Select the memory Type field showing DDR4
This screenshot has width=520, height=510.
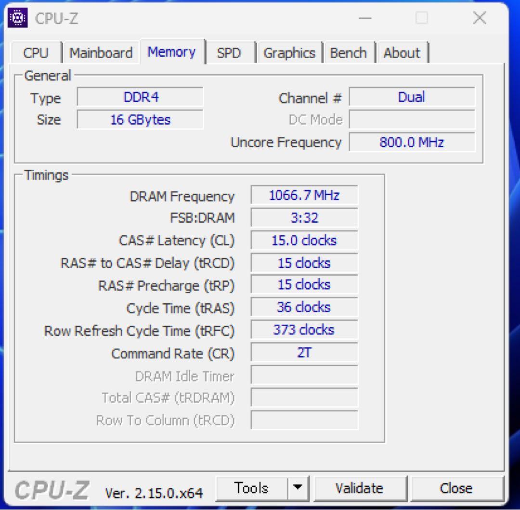point(140,97)
